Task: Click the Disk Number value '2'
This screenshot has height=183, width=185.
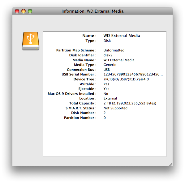Action: click(x=105, y=113)
